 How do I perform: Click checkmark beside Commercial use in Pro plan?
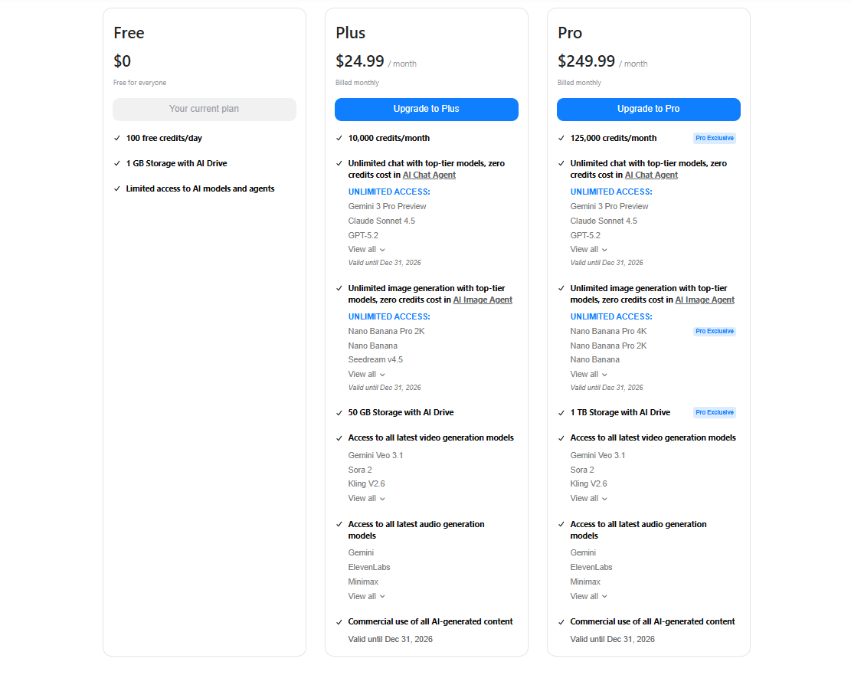click(x=561, y=621)
